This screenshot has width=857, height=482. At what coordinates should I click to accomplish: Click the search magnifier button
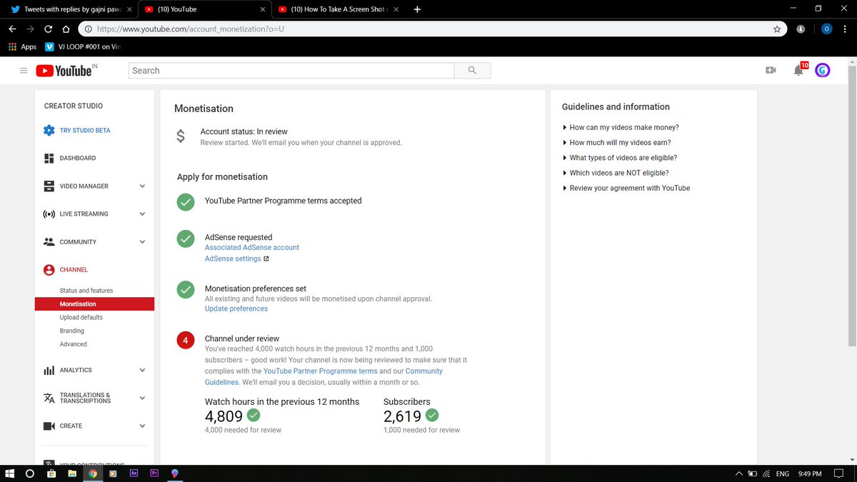pyautogui.click(x=472, y=71)
